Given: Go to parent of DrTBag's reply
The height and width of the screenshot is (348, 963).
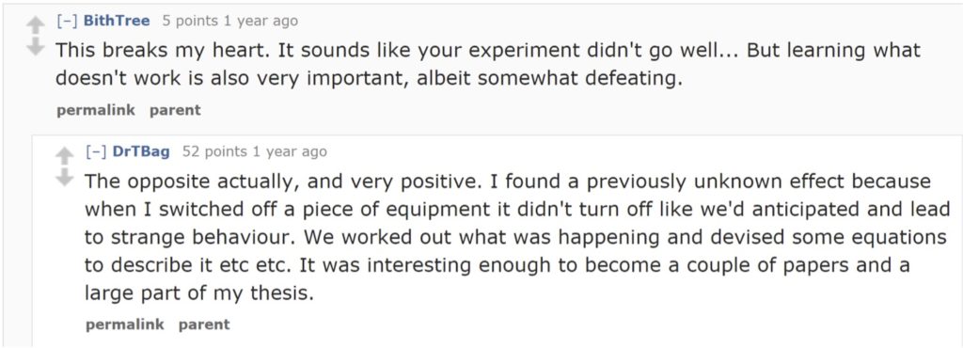Looking at the screenshot, I should click(204, 324).
